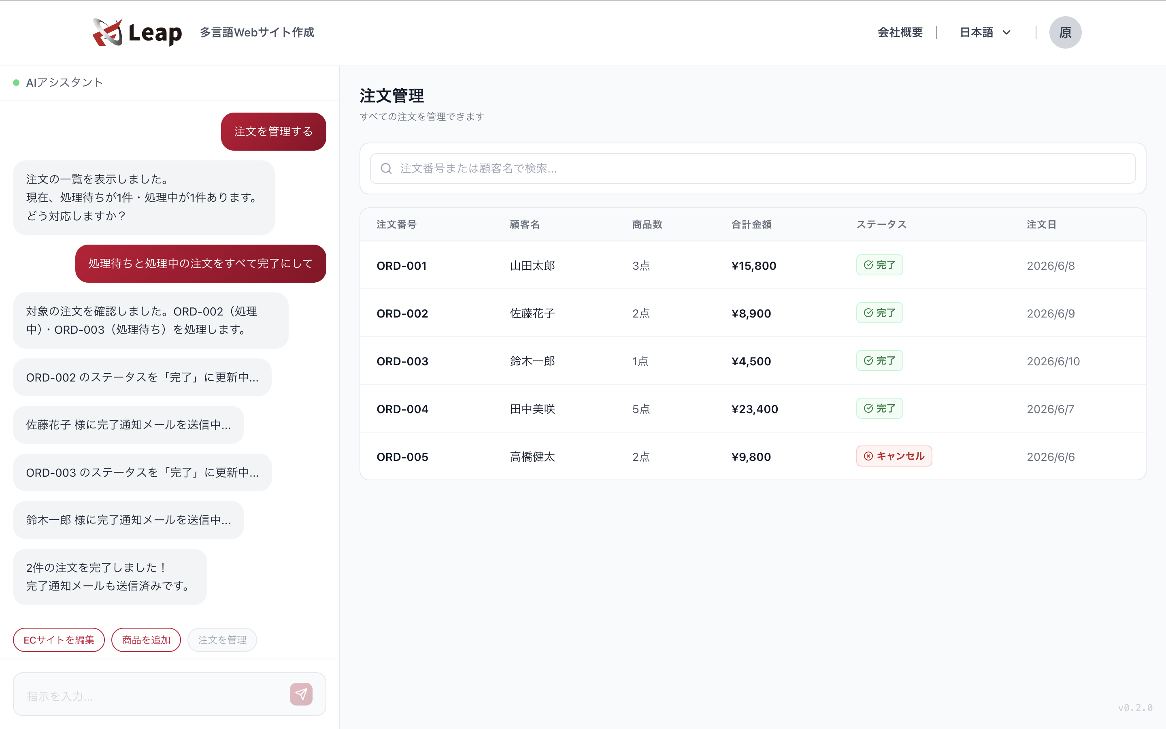Click order date 2026/6/8
This screenshot has width=1166, height=729.
1050,266
